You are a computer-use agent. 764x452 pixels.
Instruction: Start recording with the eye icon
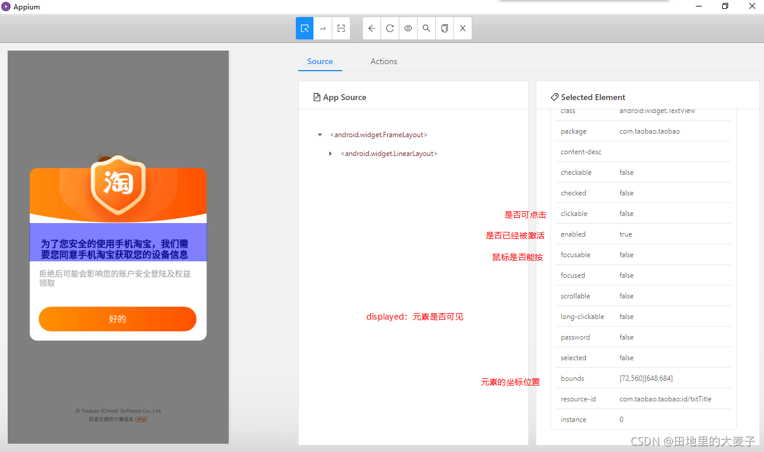(408, 28)
